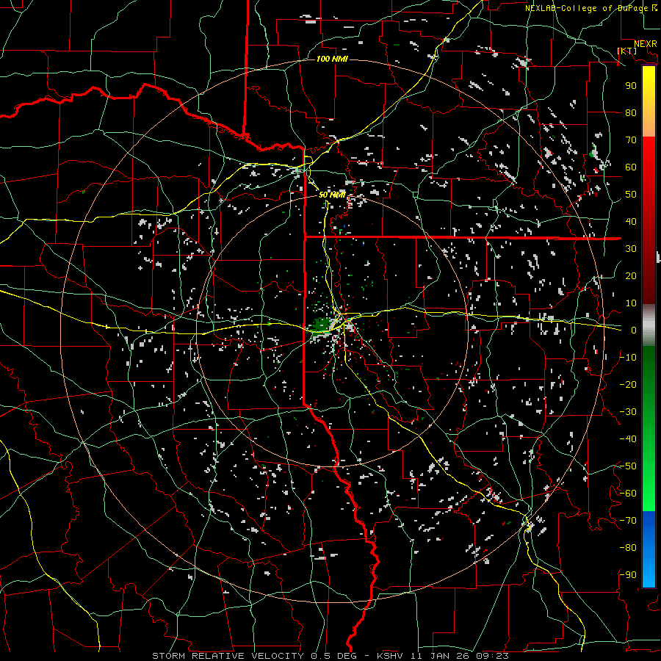Click the large green velocity cluster at radar center
This screenshot has height=661, width=661.
(x=322, y=325)
